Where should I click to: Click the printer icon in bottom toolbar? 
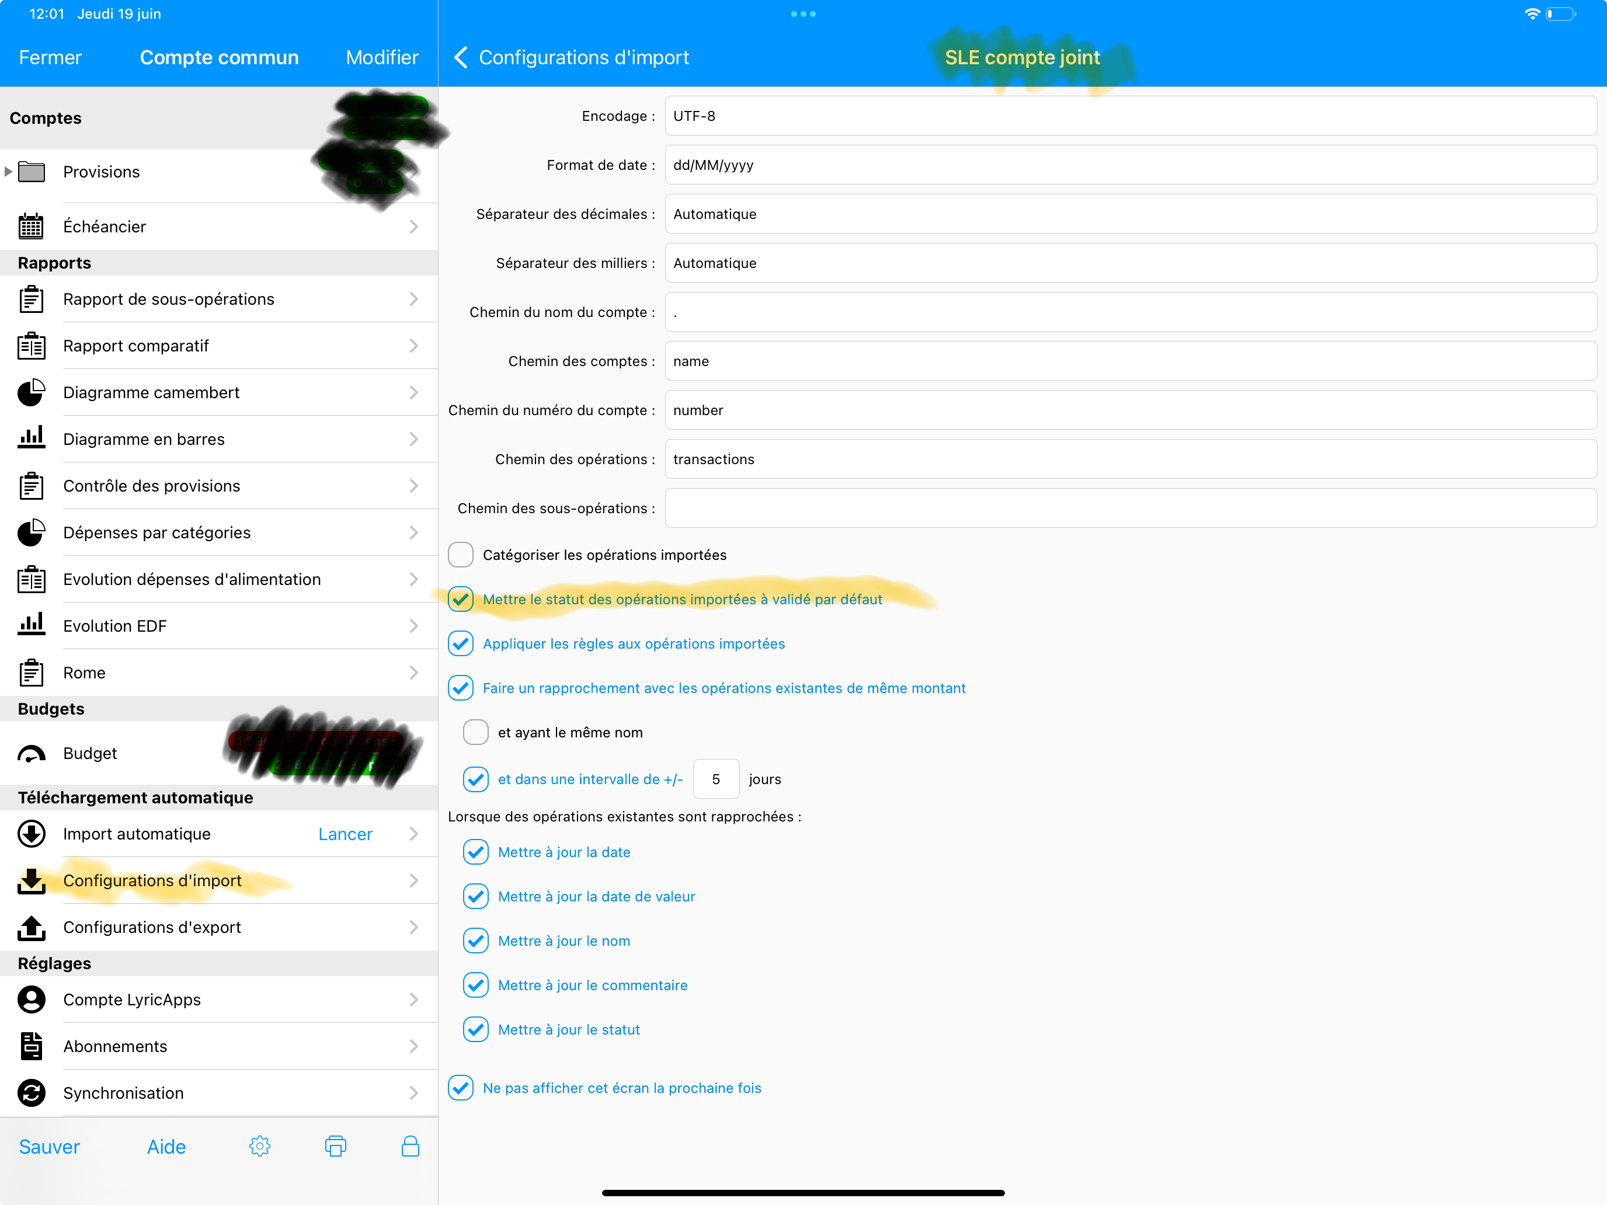click(336, 1146)
